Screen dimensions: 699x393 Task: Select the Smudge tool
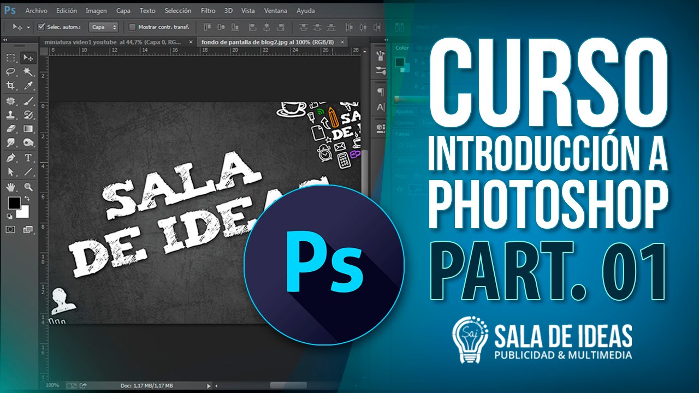pyautogui.click(x=10, y=142)
